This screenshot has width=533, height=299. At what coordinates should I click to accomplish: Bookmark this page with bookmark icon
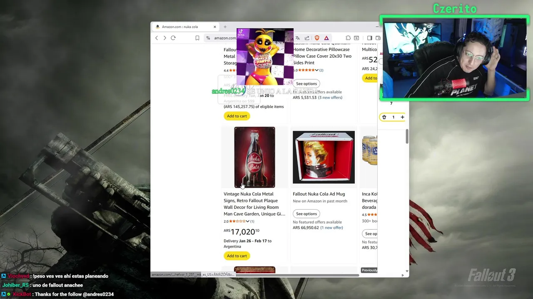(197, 38)
